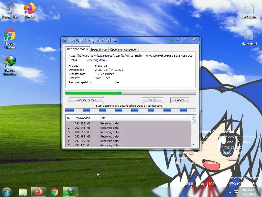
Task: Open the Speed Limiter tab
Action: click(99, 50)
